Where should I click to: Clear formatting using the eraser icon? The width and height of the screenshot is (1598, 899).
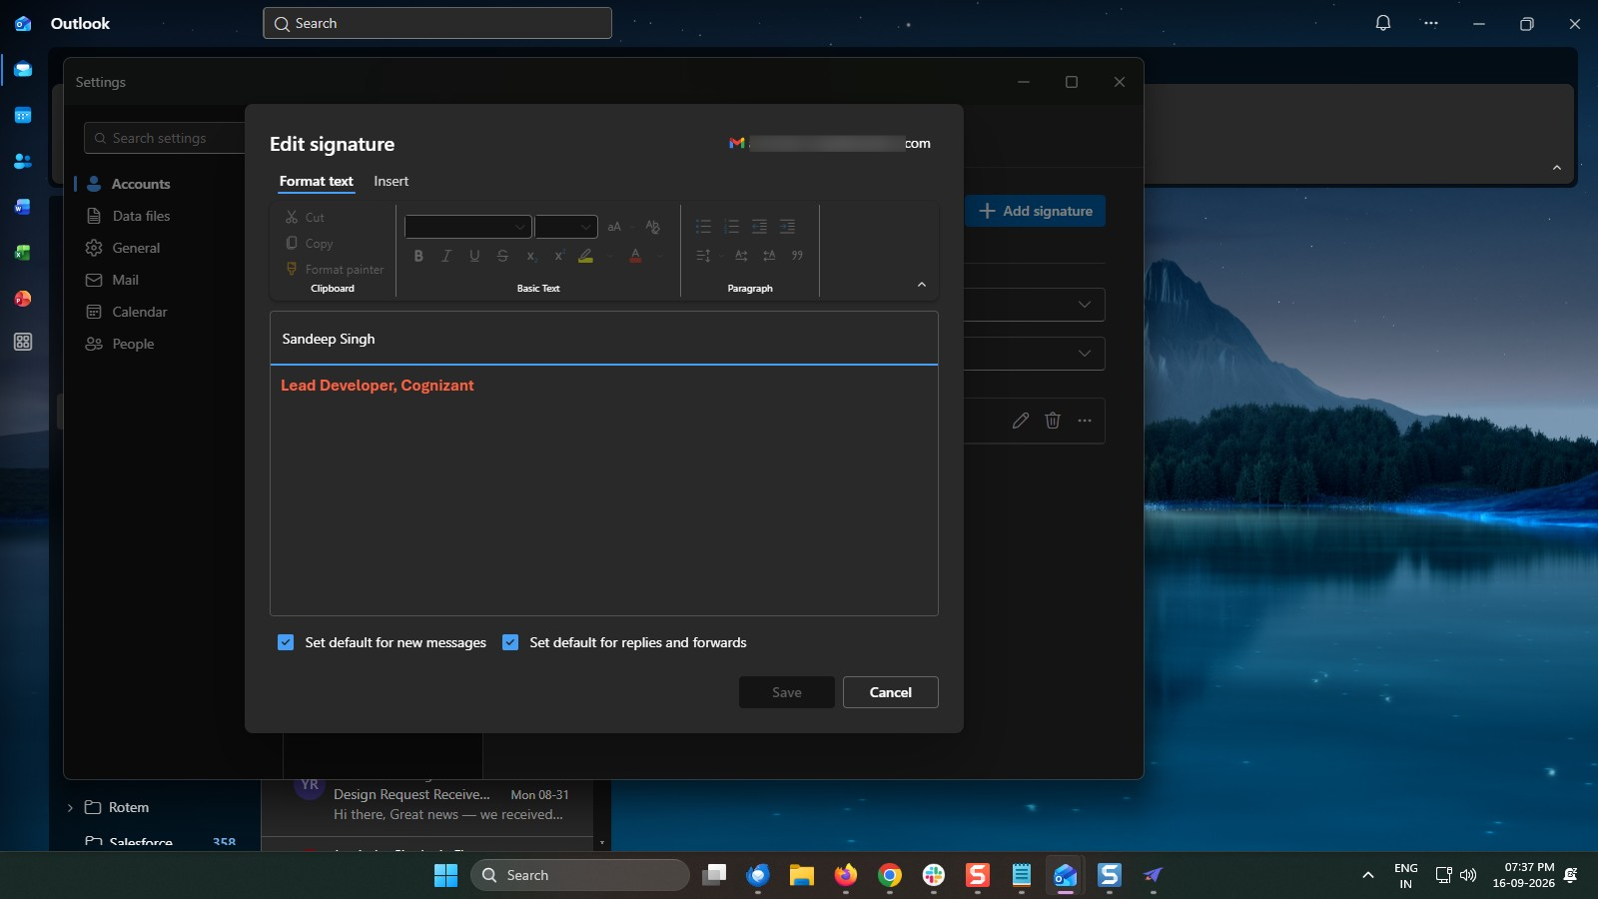[652, 227]
